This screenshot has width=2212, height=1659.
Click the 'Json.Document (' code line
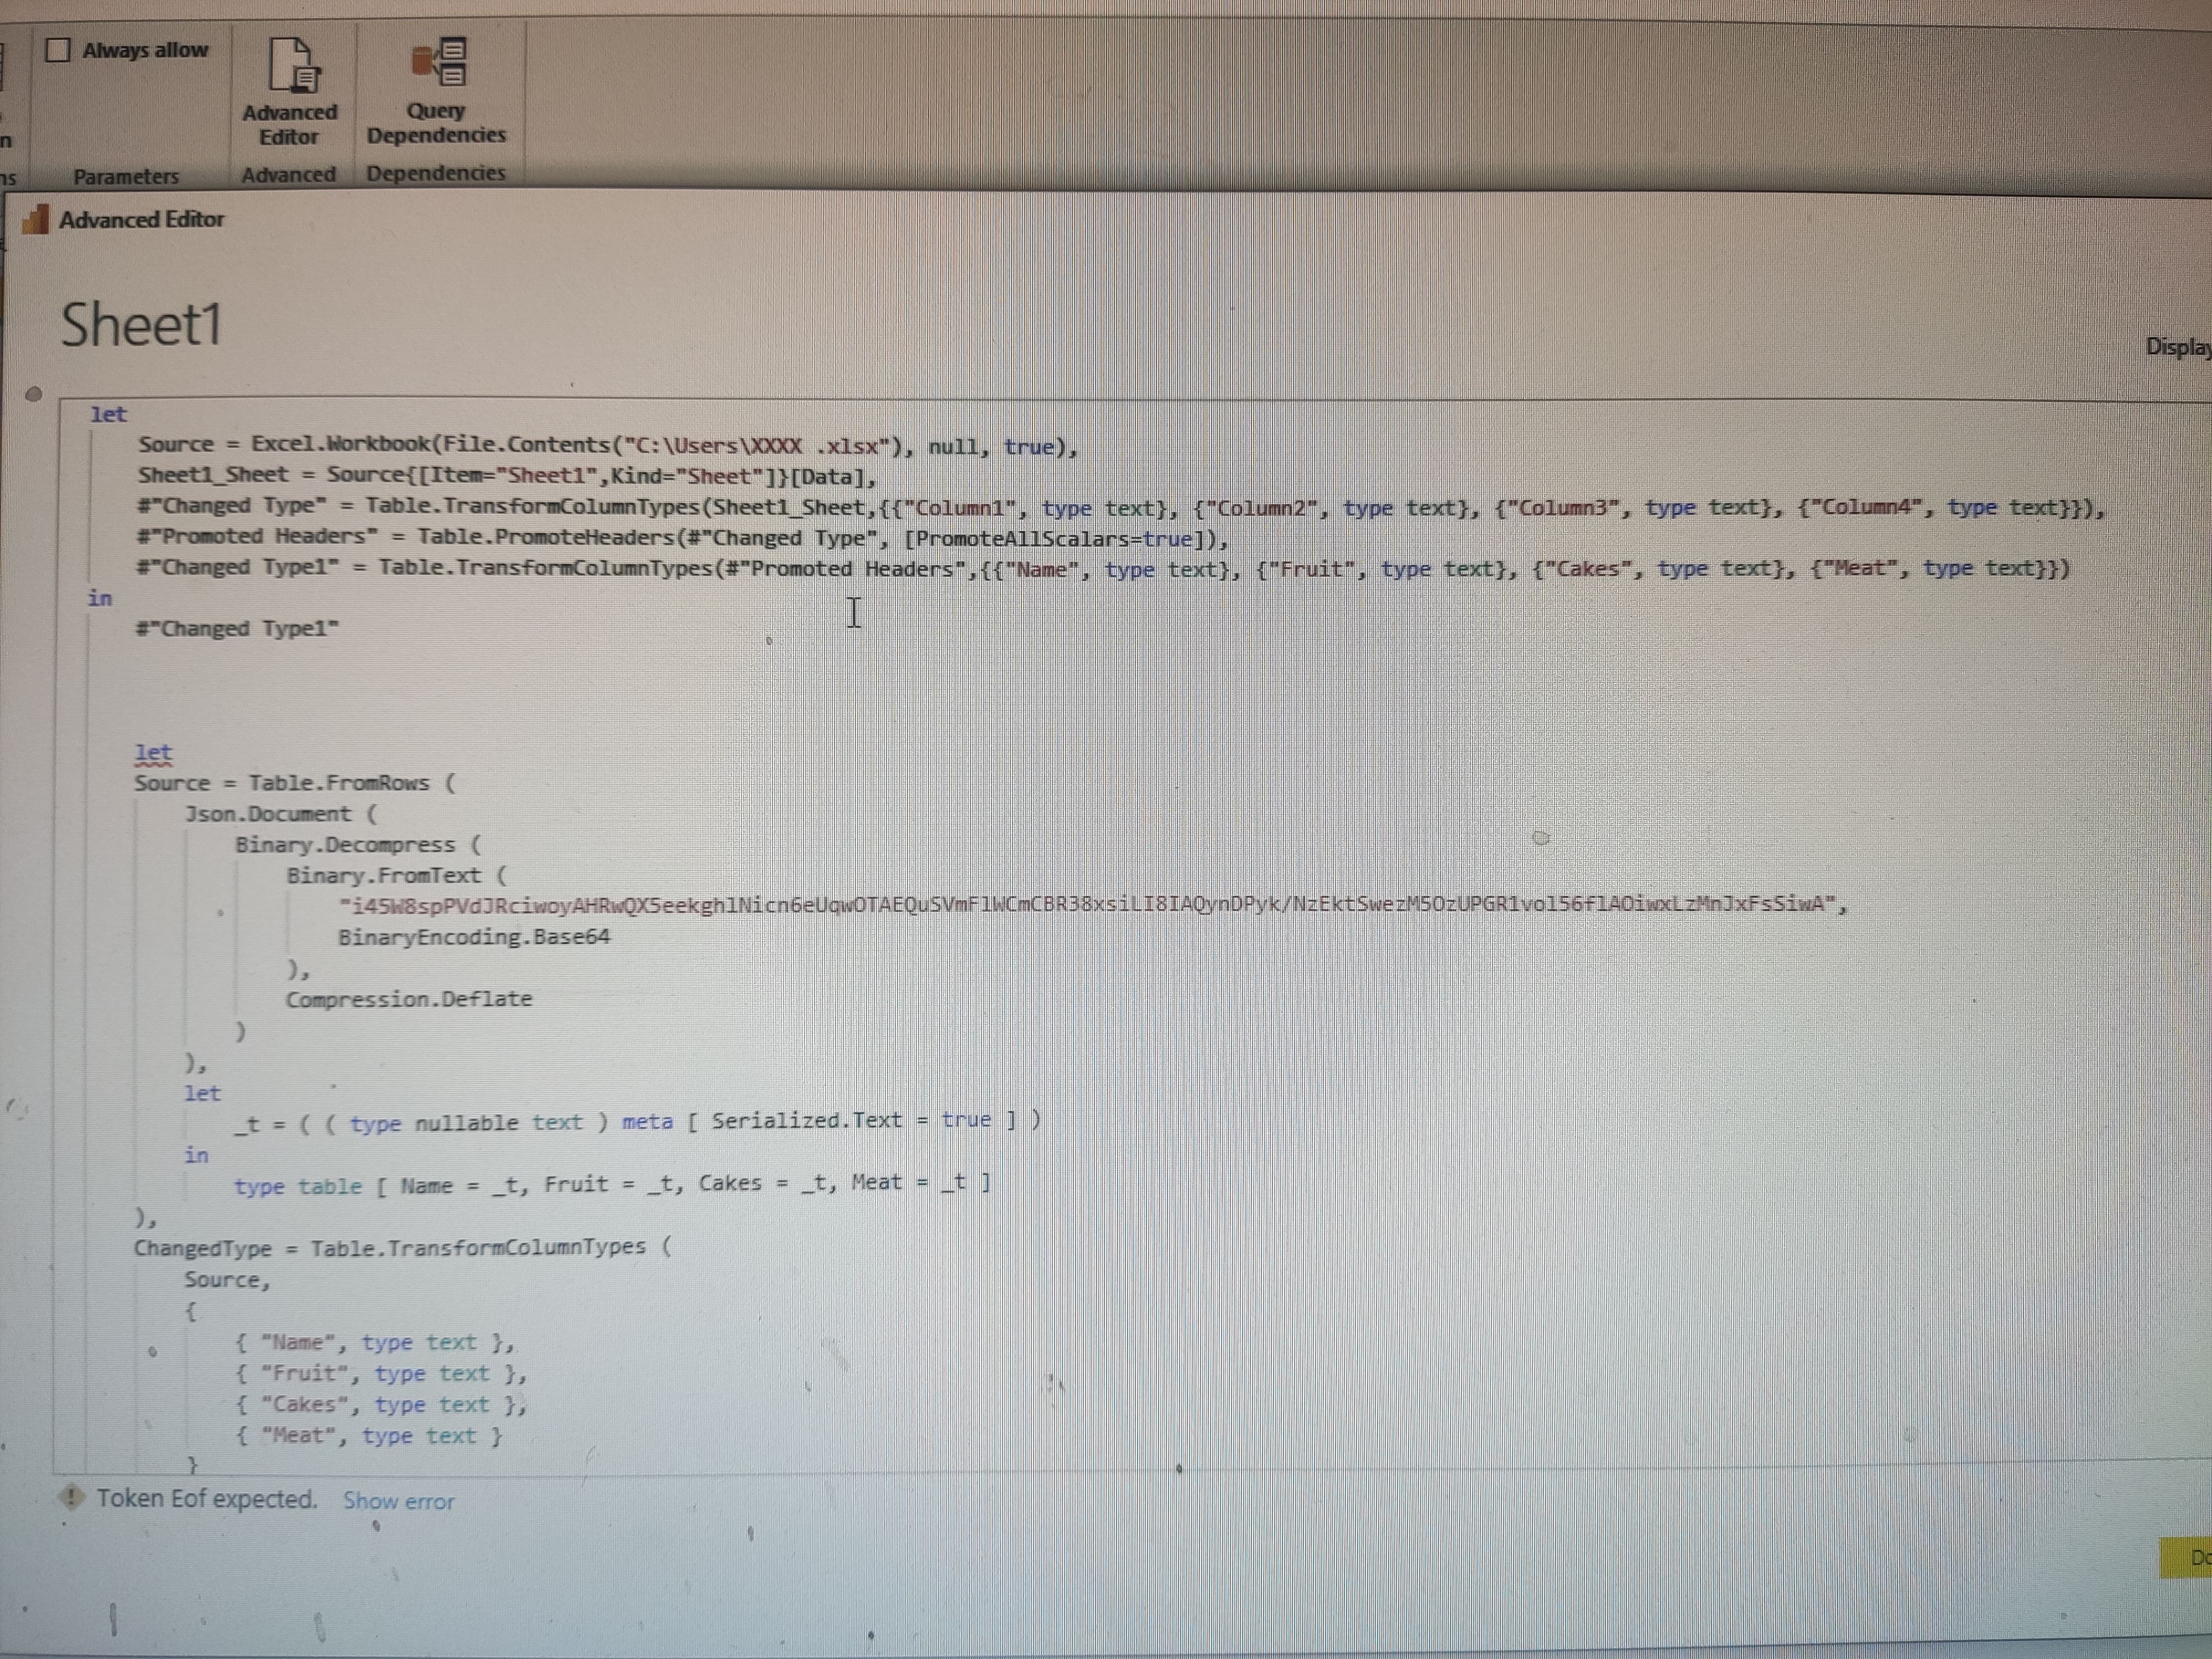(x=281, y=814)
